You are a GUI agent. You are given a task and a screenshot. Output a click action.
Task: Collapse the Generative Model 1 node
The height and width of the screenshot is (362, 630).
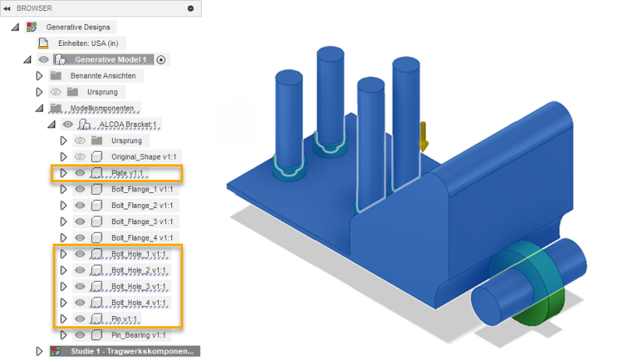(27, 59)
